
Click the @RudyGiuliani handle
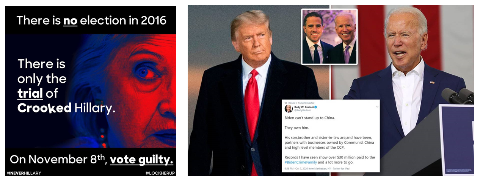(301, 111)
